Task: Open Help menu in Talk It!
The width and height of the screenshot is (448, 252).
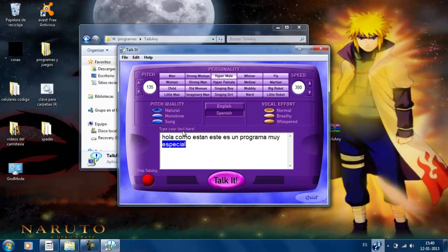Action: click(148, 57)
